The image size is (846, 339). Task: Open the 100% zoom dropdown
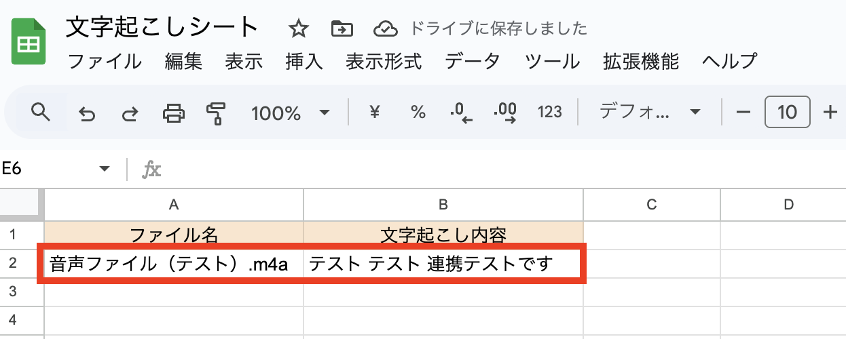pyautogui.click(x=290, y=113)
